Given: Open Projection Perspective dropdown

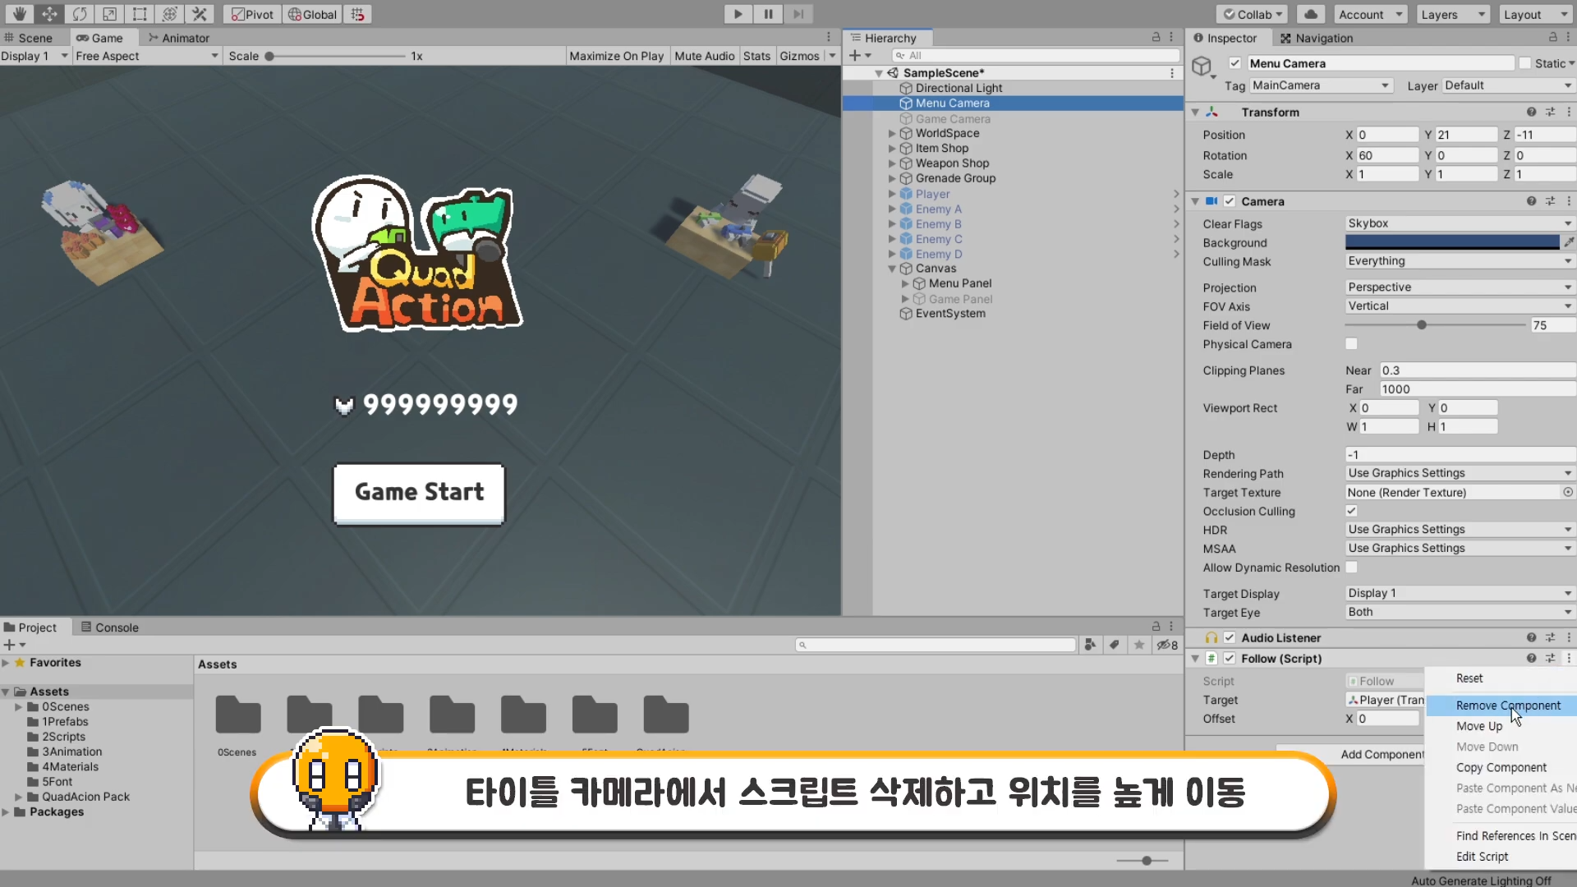Looking at the screenshot, I should tap(1460, 287).
